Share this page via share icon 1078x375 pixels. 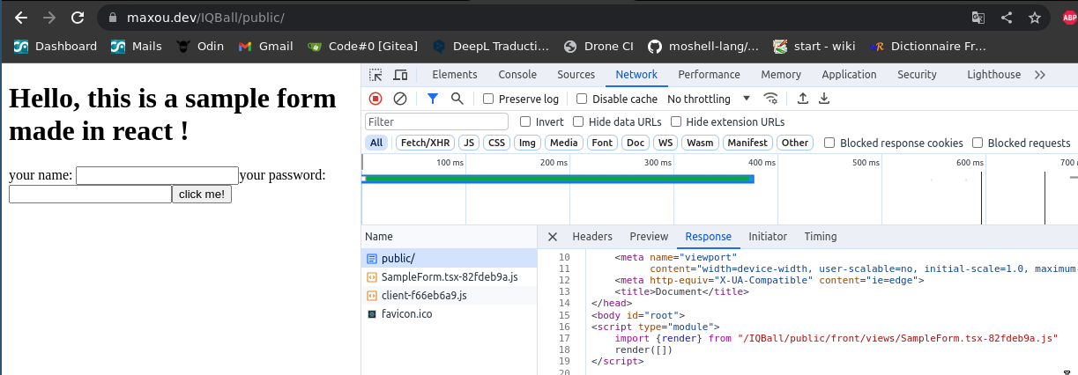(1007, 17)
